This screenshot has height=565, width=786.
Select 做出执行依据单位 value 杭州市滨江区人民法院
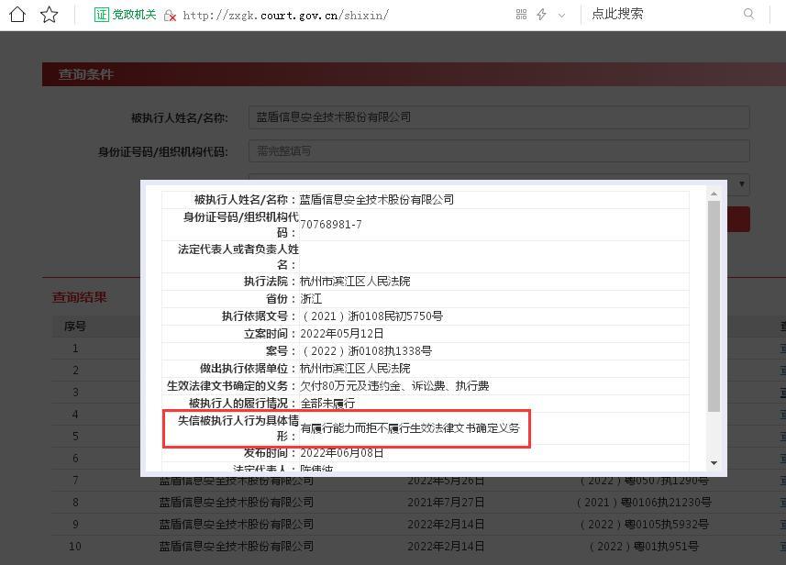[355, 369]
